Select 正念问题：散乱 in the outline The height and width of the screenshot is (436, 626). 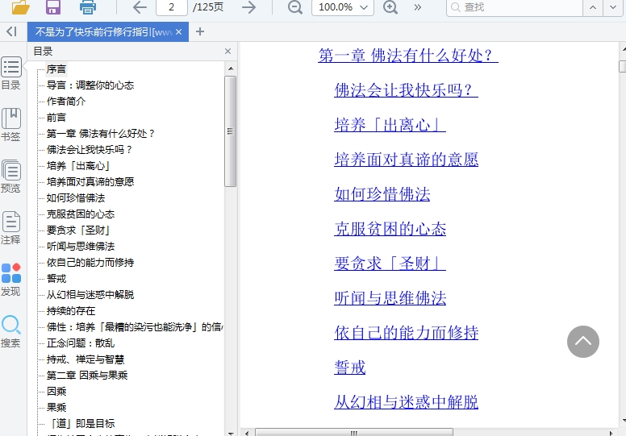(81, 343)
